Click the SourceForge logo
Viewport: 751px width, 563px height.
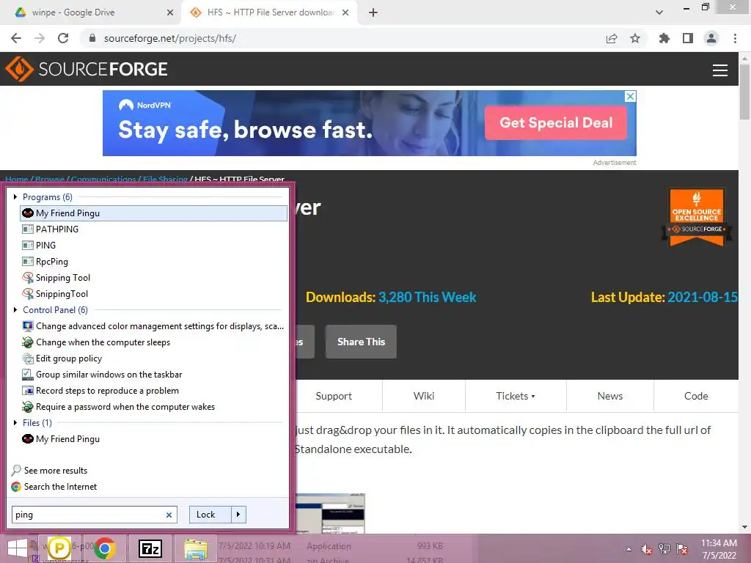(x=87, y=69)
